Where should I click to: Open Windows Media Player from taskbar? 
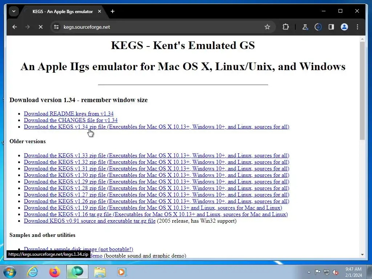coord(122,272)
